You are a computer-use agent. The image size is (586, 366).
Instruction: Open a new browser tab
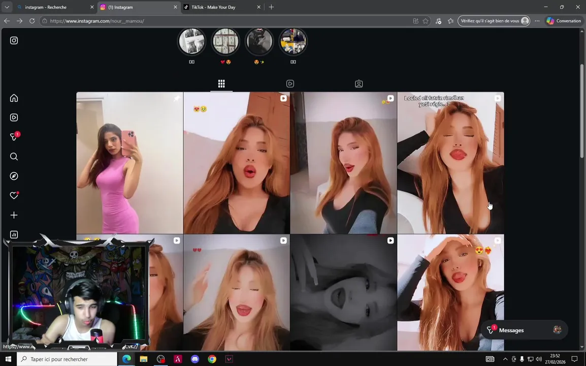click(x=271, y=7)
